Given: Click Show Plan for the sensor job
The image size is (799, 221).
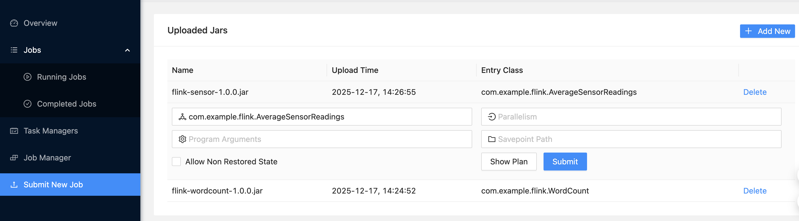Looking at the screenshot, I should (x=509, y=162).
